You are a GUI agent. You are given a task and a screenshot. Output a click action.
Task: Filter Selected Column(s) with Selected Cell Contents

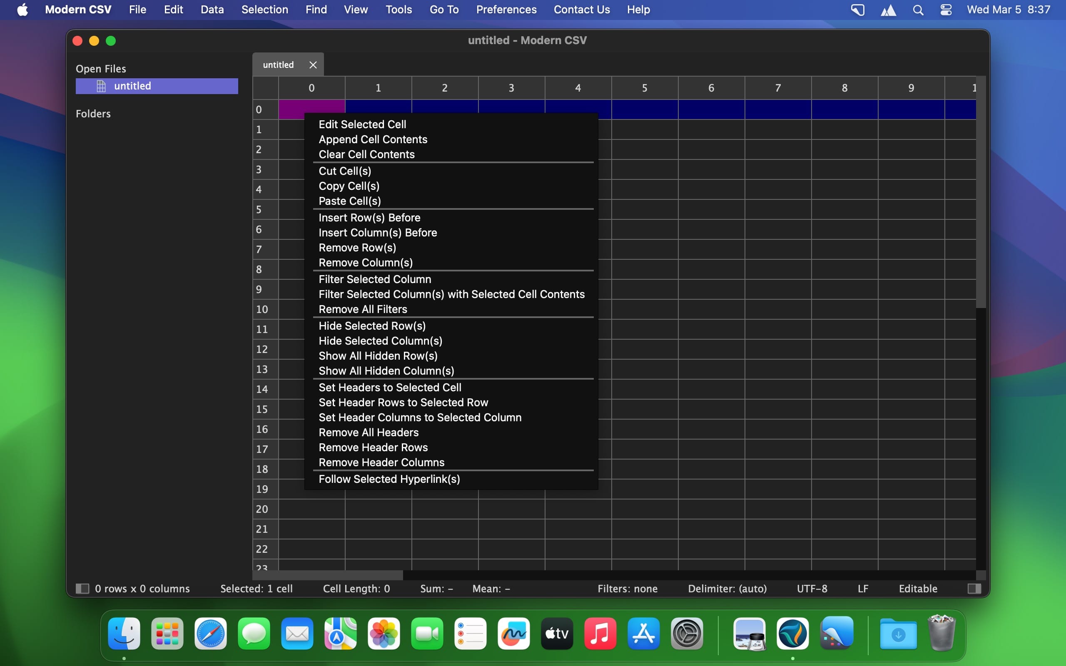coord(451,294)
